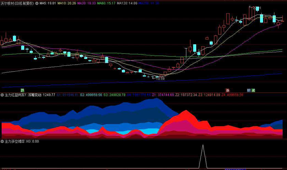The height and width of the screenshot is (170, 287).
Task: Click the blue 财 marker icon
Action: click(x=249, y=90)
